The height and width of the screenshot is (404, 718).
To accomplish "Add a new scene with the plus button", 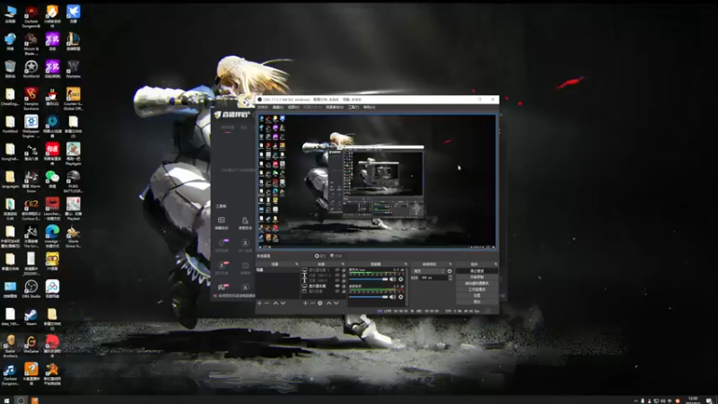I will pos(259,303).
